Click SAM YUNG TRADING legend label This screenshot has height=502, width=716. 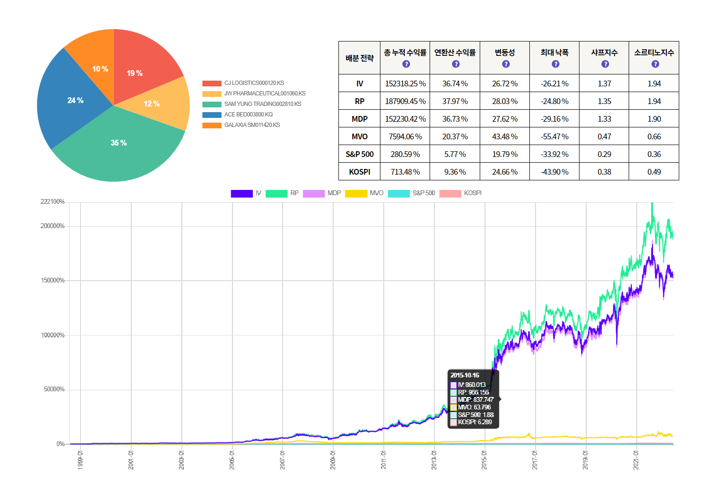(x=263, y=104)
